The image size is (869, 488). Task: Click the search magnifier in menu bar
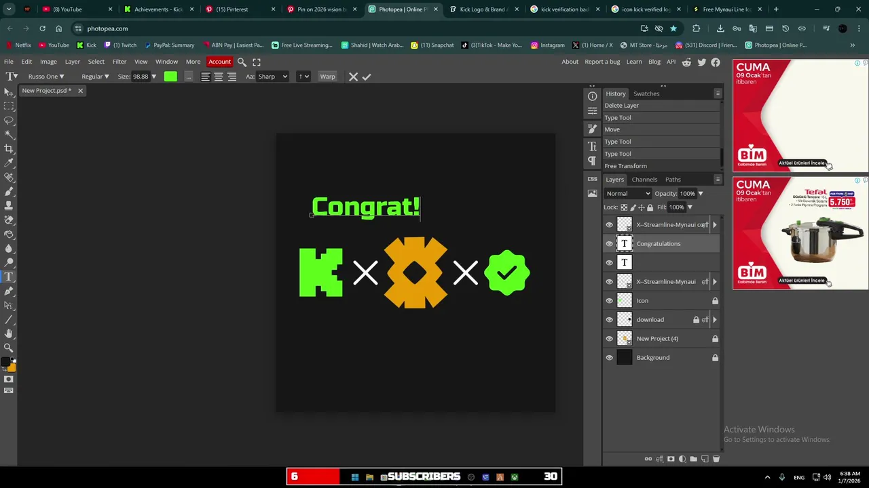pos(242,62)
